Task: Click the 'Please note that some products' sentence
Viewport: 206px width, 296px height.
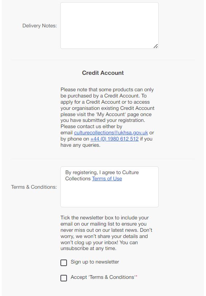Action: [107, 89]
